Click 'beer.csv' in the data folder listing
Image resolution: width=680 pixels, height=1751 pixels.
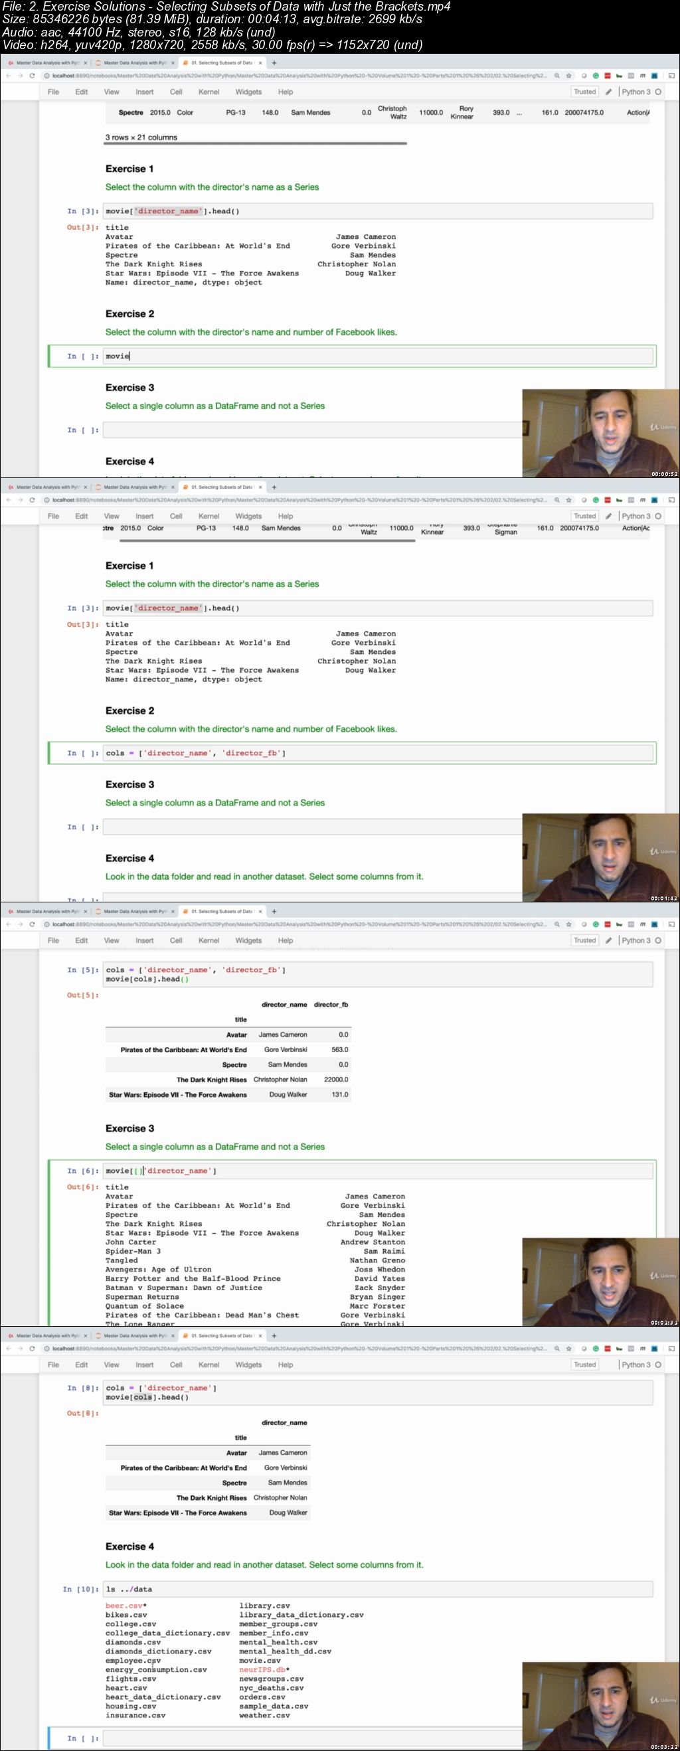[124, 1606]
